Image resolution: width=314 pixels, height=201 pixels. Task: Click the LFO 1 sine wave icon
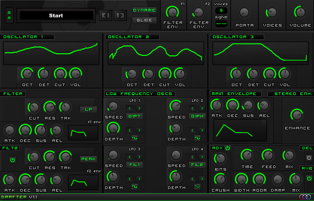(x=134, y=138)
